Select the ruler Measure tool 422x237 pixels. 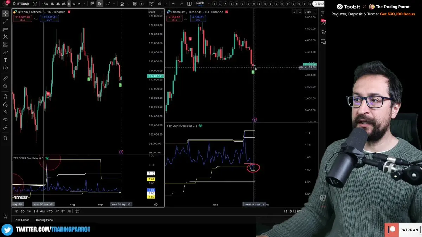coord(5,78)
